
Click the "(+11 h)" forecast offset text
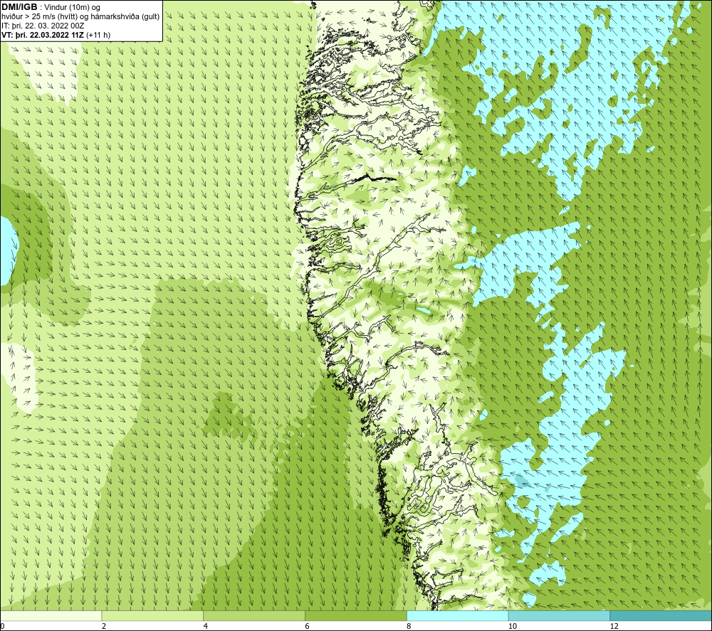point(98,35)
